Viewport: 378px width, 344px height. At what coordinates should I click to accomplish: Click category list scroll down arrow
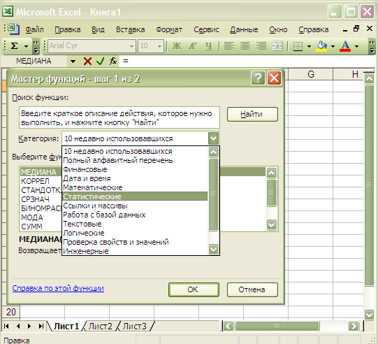tap(213, 248)
